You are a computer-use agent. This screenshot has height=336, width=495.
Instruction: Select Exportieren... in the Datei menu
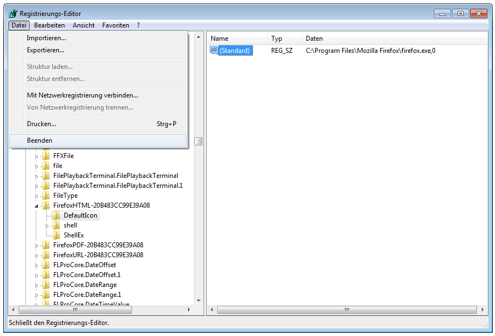pyautogui.click(x=46, y=50)
